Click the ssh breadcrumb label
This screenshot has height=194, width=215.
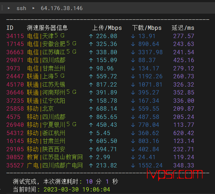(x=21, y=8)
